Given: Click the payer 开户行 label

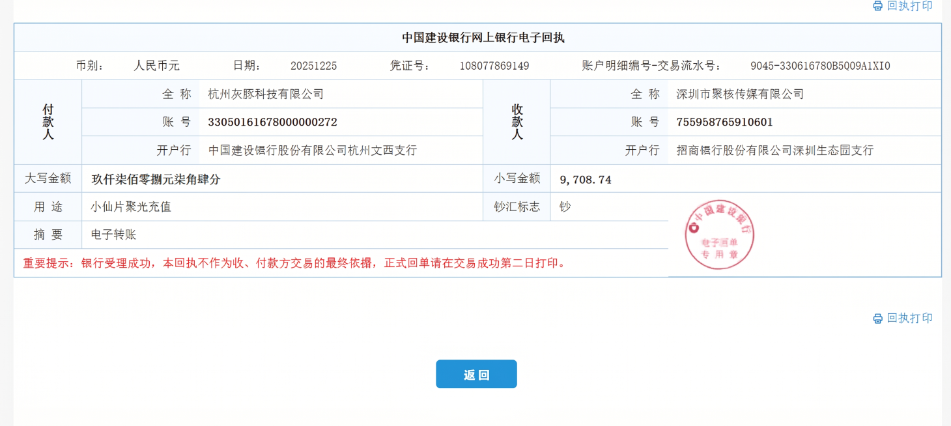Looking at the screenshot, I should (174, 150).
